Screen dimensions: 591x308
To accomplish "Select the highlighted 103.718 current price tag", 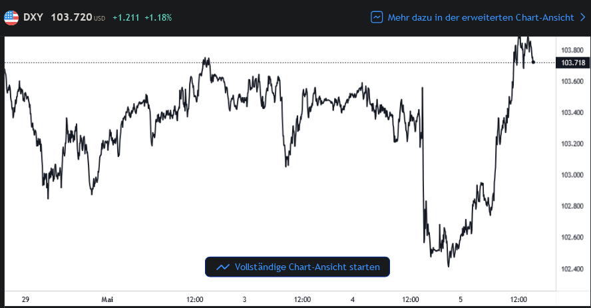I will 573,63.
